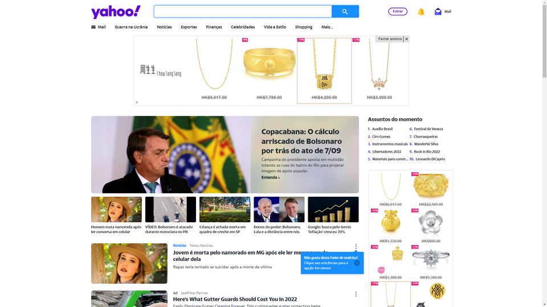Close the ad with X icon

pyautogui.click(x=406, y=39)
